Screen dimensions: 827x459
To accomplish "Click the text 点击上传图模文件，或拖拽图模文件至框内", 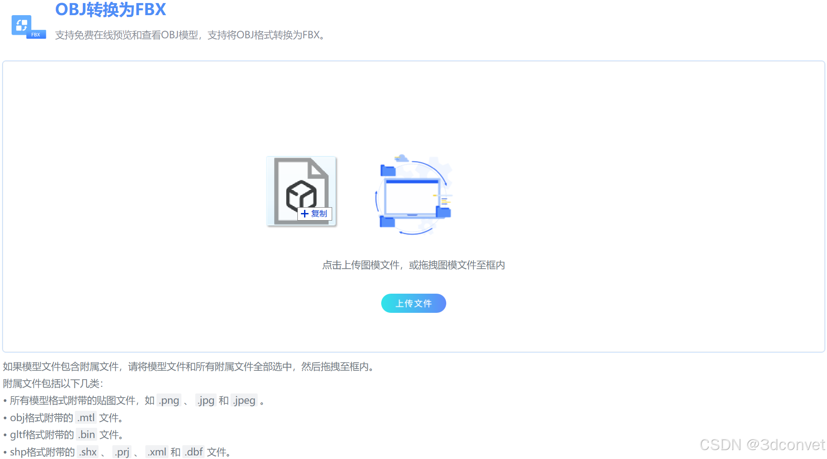I will [x=413, y=265].
